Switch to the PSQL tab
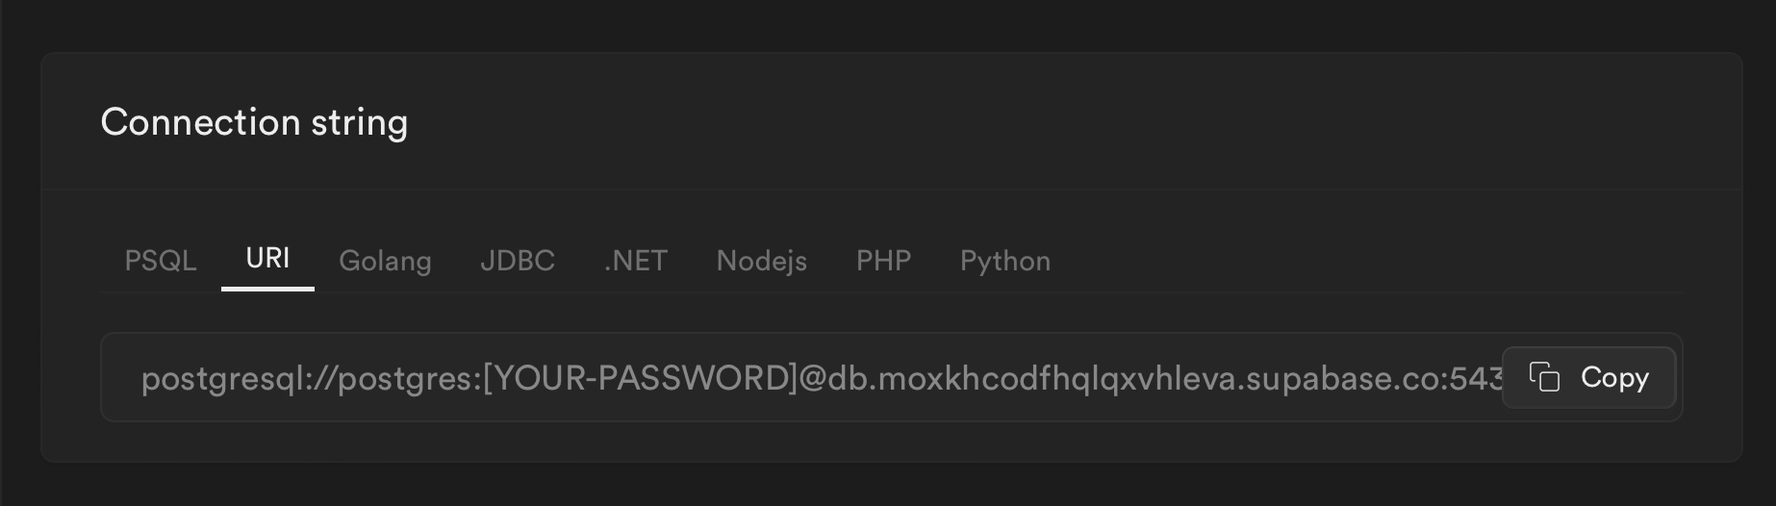This screenshot has height=506, width=1776. (x=161, y=261)
